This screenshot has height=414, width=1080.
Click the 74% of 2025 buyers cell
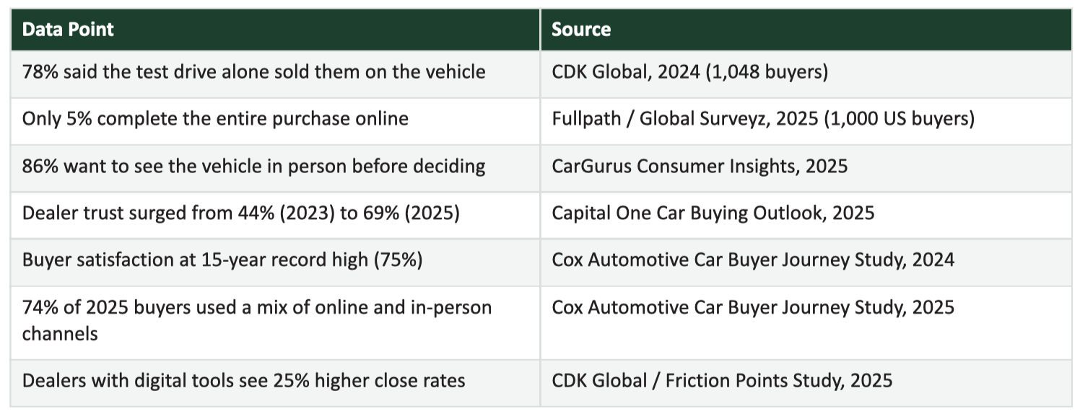coord(275,322)
